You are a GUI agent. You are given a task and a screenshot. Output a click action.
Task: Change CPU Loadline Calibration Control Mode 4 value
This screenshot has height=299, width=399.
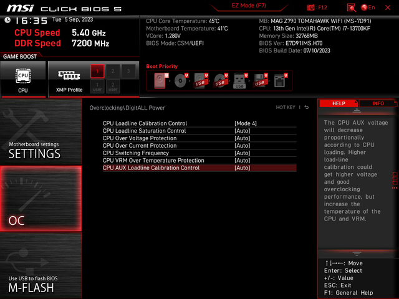pyautogui.click(x=246, y=123)
